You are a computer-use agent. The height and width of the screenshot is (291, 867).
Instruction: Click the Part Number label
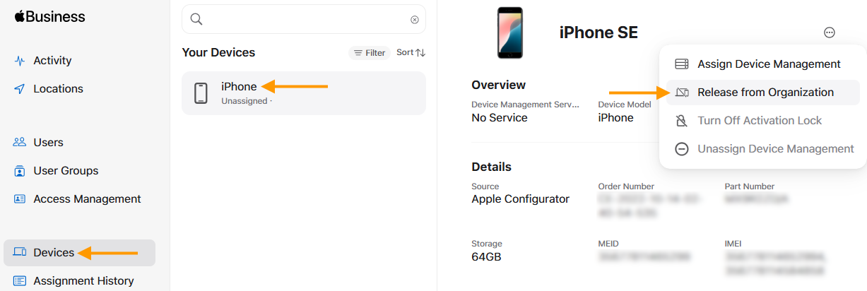(x=750, y=186)
